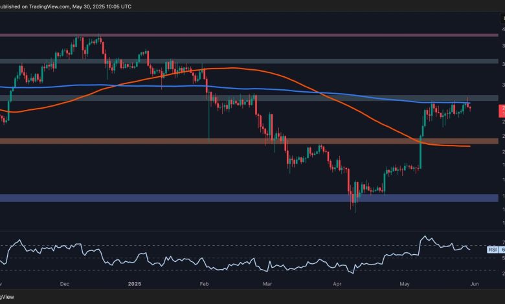Select the brown horizontal support zone
Image resolution: width=505 pixels, height=304 pixels.
tap(249, 141)
